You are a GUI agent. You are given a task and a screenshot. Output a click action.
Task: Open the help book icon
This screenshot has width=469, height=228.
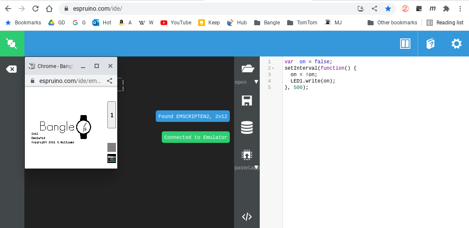pos(430,44)
